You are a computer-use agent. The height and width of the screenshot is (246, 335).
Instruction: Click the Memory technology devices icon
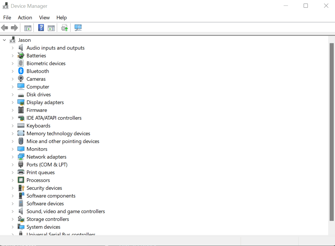coord(21,133)
